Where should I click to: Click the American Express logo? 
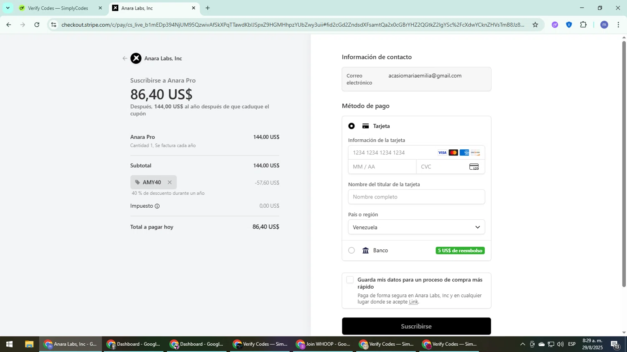(464, 153)
